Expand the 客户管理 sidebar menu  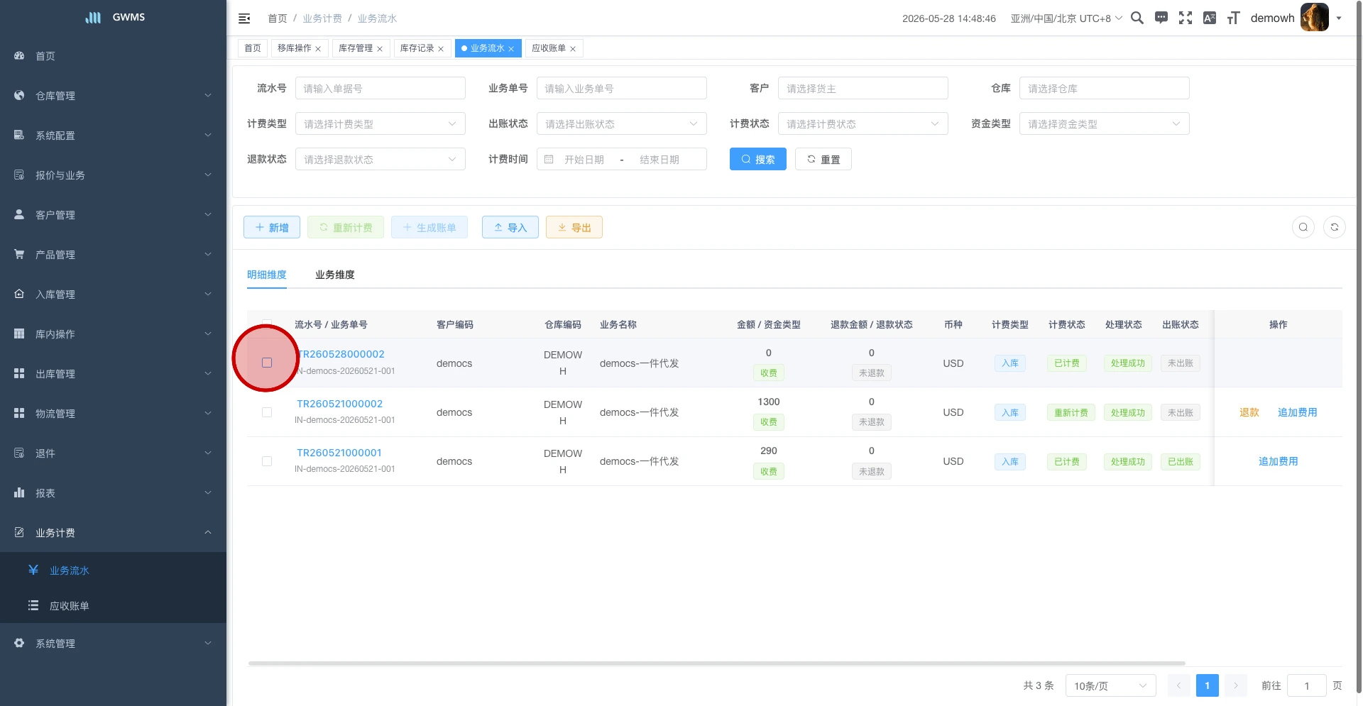tap(113, 215)
